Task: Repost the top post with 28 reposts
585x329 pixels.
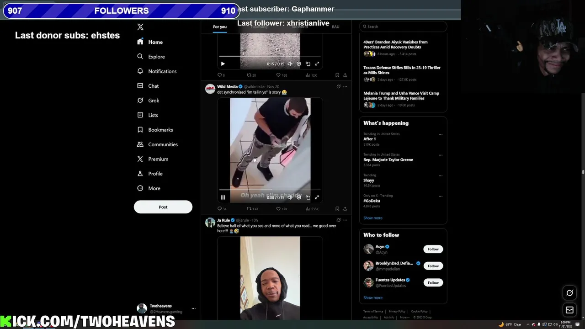Action: [251, 75]
